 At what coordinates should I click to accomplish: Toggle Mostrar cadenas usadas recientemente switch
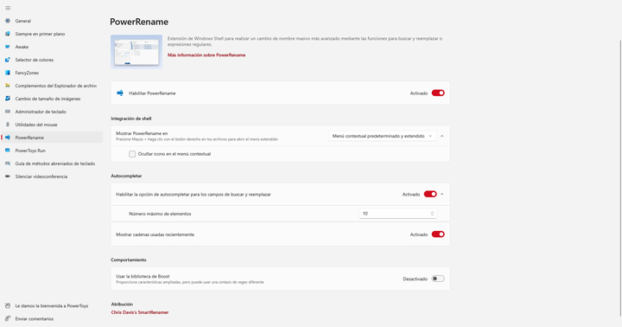pyautogui.click(x=438, y=234)
